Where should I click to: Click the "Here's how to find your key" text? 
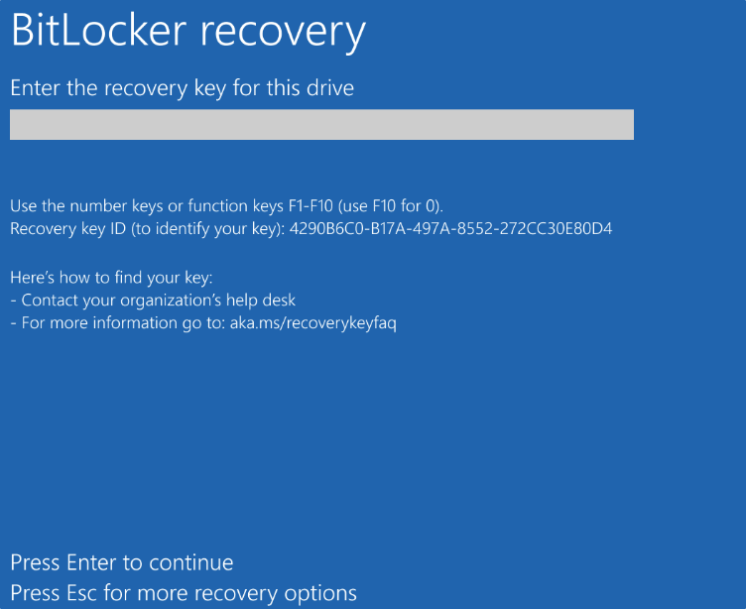click(x=111, y=277)
